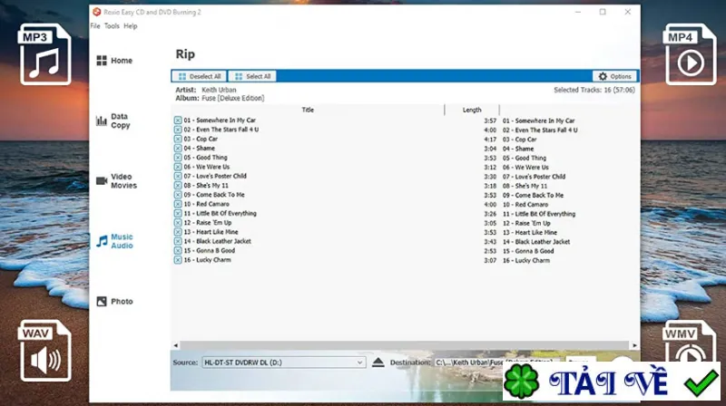
Task: Uncheck track 16 Lucky Charm
Action: [178, 260]
